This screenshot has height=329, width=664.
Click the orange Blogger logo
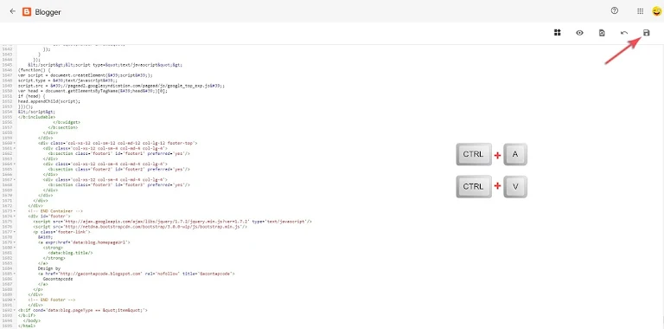[x=27, y=12]
